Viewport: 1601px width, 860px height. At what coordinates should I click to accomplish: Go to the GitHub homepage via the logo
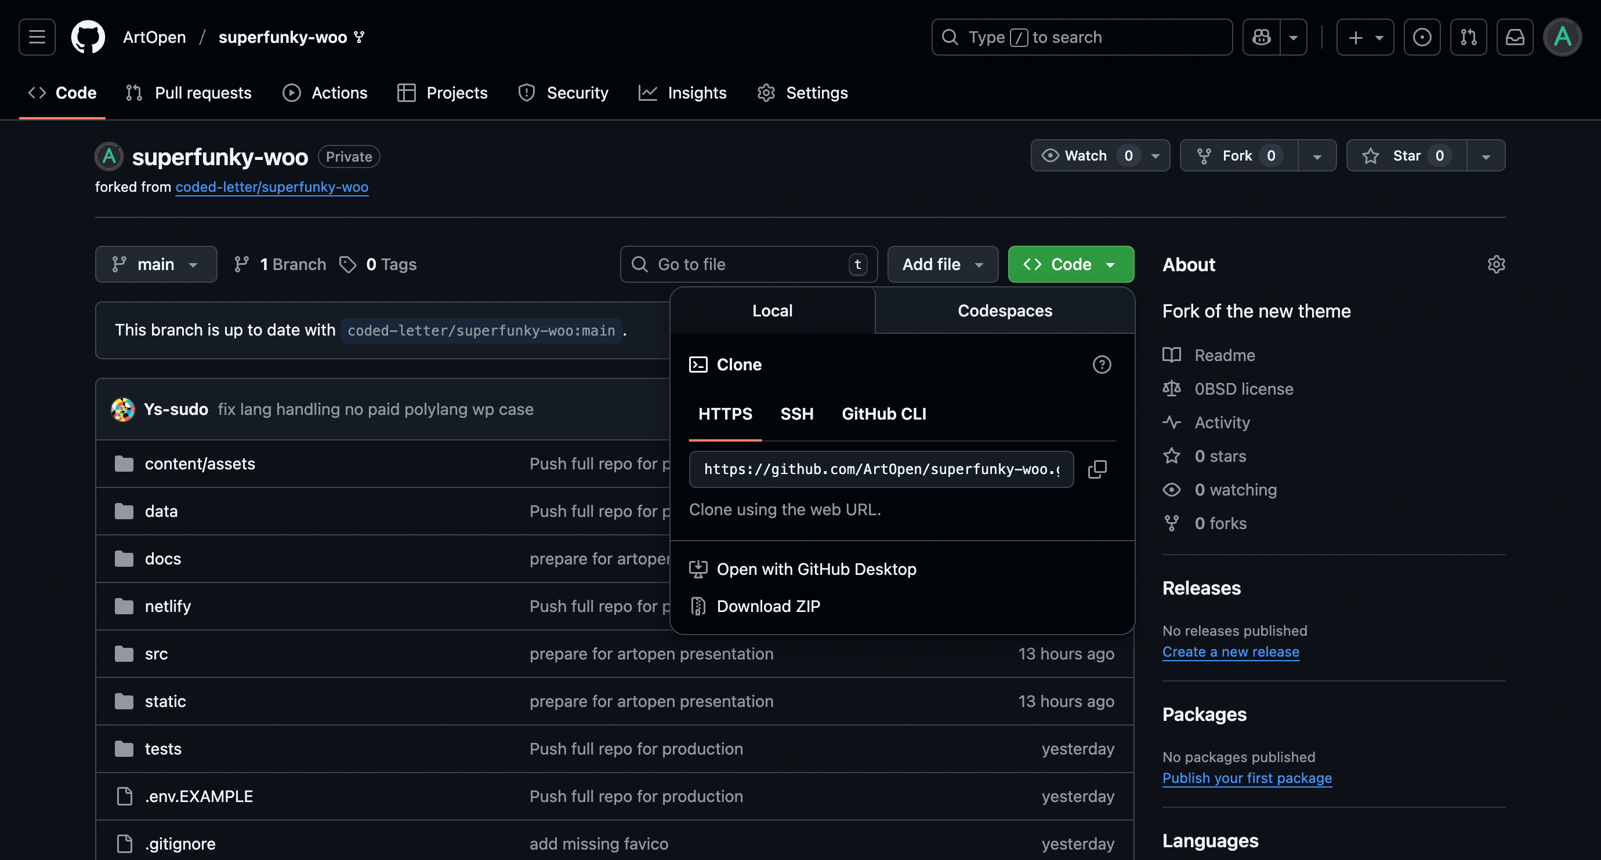(x=88, y=37)
